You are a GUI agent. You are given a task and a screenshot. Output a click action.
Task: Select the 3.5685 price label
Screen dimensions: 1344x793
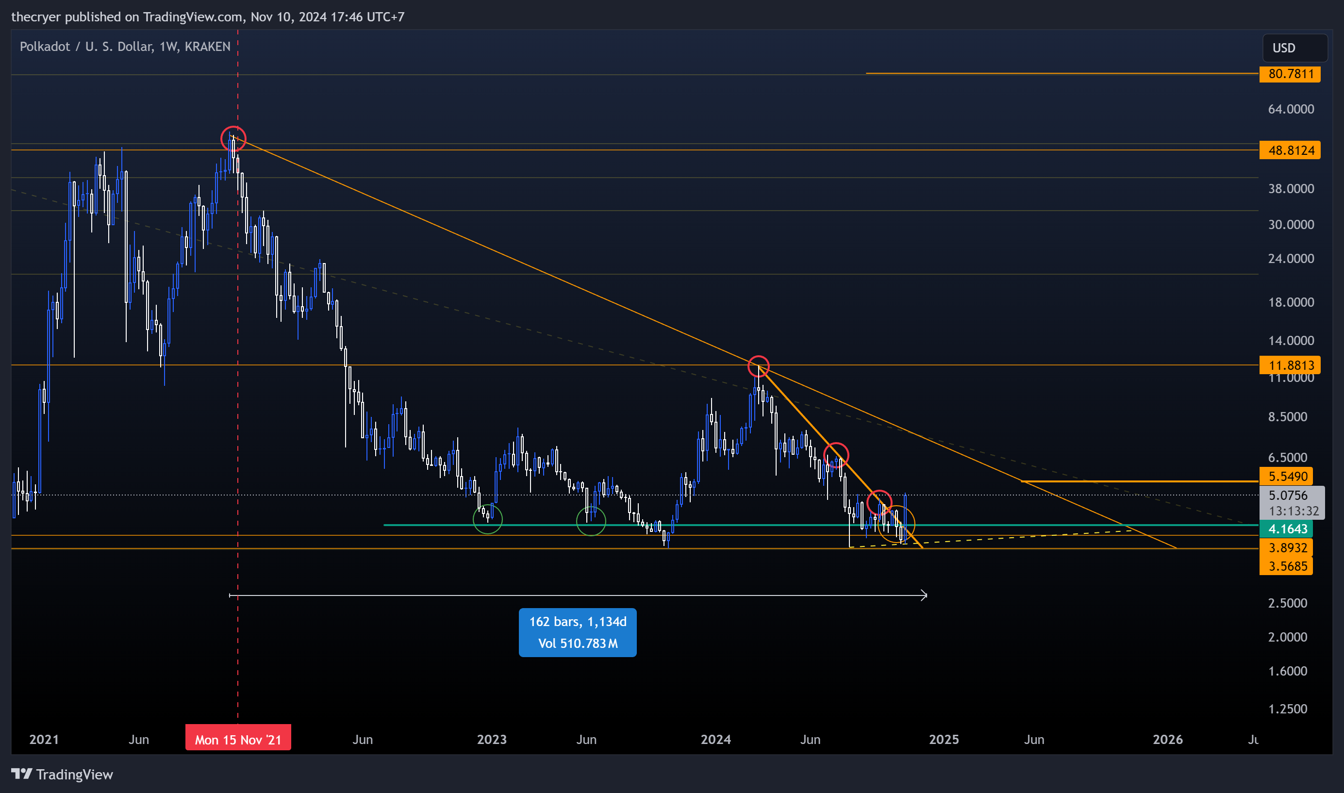coord(1287,566)
